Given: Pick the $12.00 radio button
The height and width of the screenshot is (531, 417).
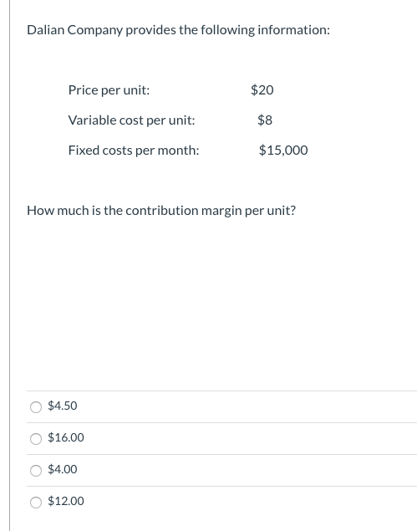Looking at the screenshot, I should pos(36,503).
